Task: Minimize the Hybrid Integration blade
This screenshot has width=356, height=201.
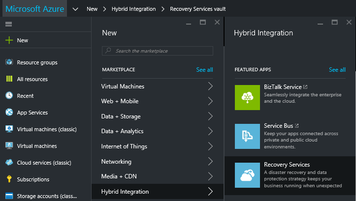Action: tap(320, 23)
